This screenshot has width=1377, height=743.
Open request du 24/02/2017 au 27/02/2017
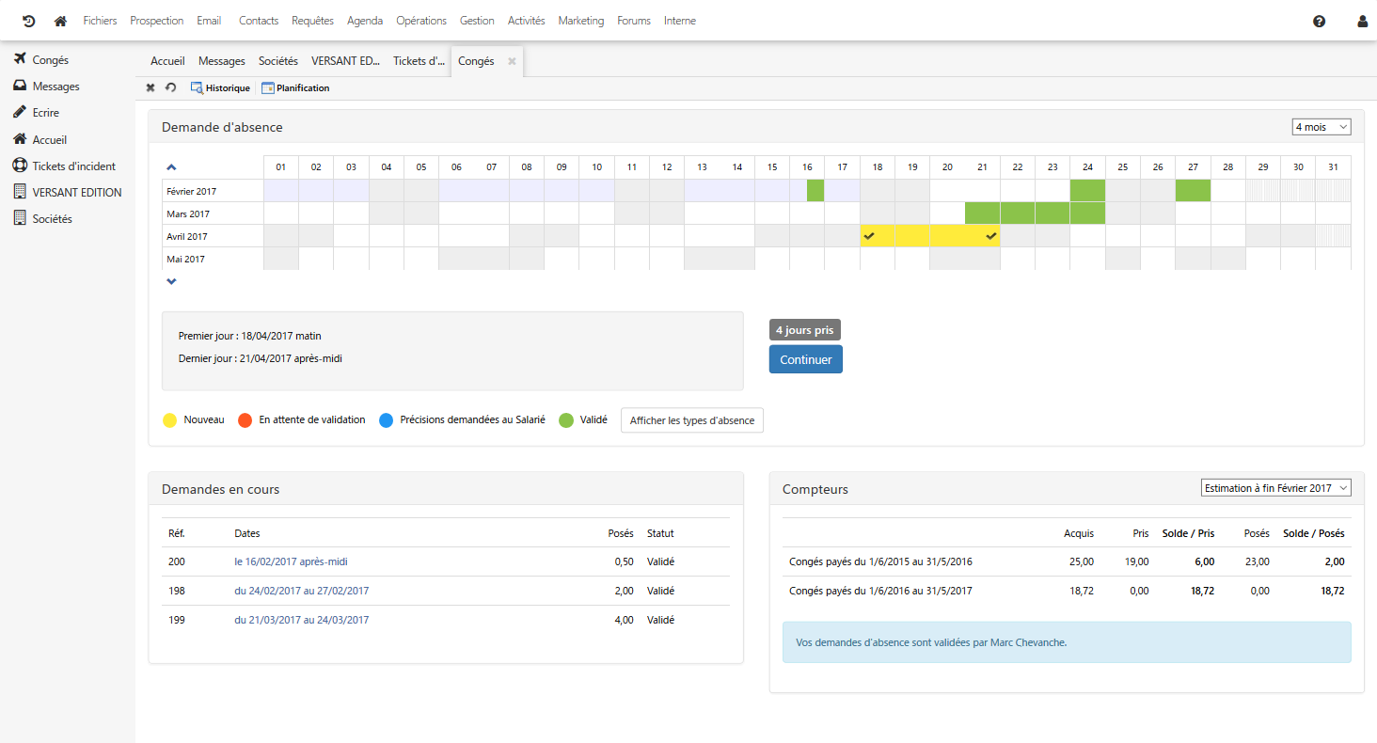click(302, 591)
